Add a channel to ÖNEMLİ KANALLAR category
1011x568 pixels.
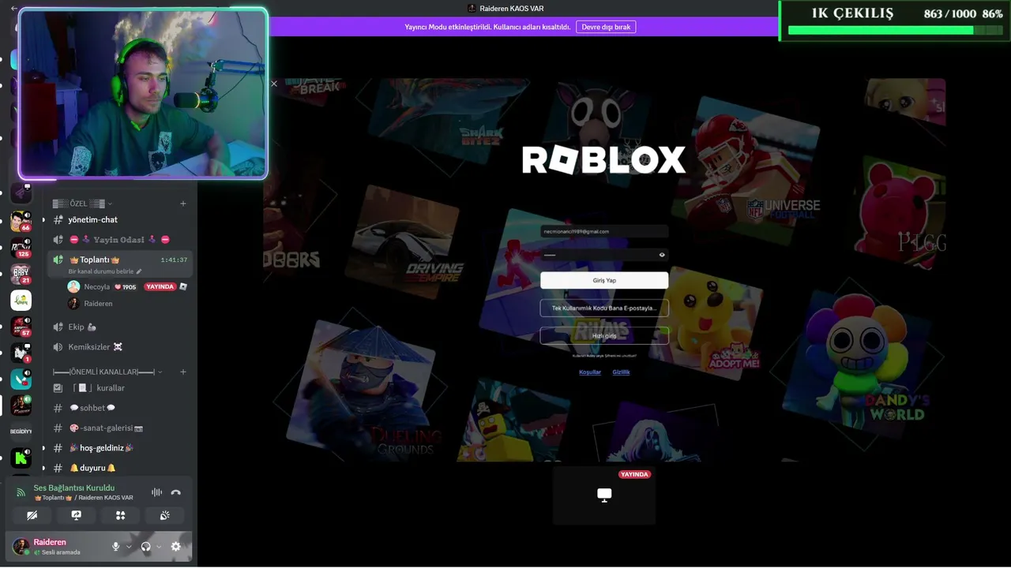coord(183,372)
